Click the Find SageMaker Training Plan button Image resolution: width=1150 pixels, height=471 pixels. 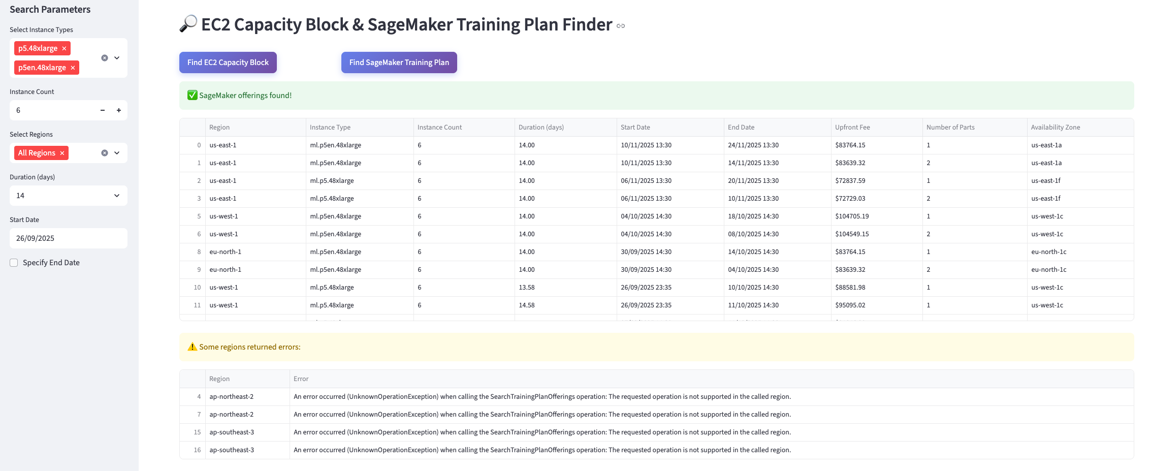tap(399, 62)
